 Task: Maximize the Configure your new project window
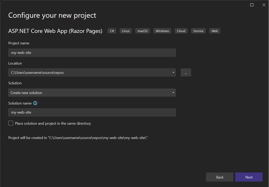point(252,5)
